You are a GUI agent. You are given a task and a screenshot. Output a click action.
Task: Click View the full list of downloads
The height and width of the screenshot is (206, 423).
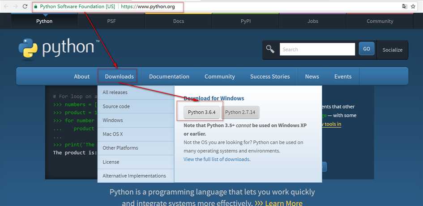point(217,159)
